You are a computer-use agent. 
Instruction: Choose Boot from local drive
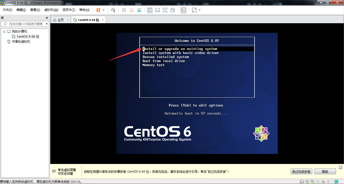(x=164, y=61)
